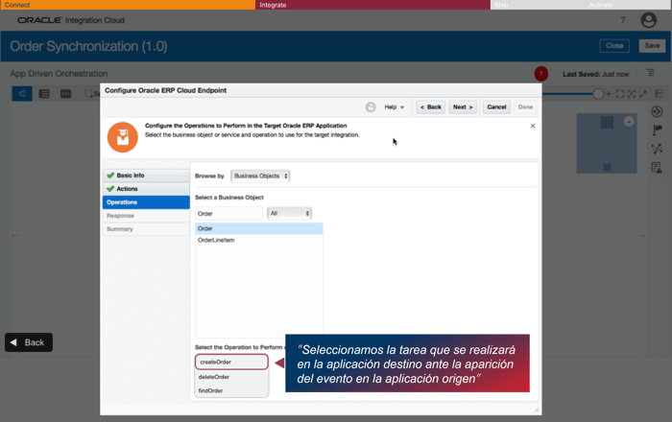The image size is (672, 422).
Task: Click Cancel in the endpoint dialog
Action: [496, 107]
